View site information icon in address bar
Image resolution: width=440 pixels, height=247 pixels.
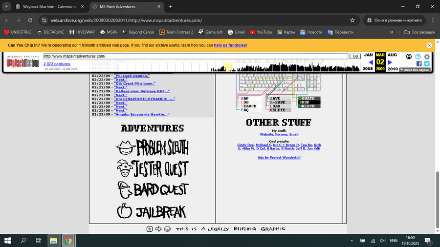click(x=44, y=20)
